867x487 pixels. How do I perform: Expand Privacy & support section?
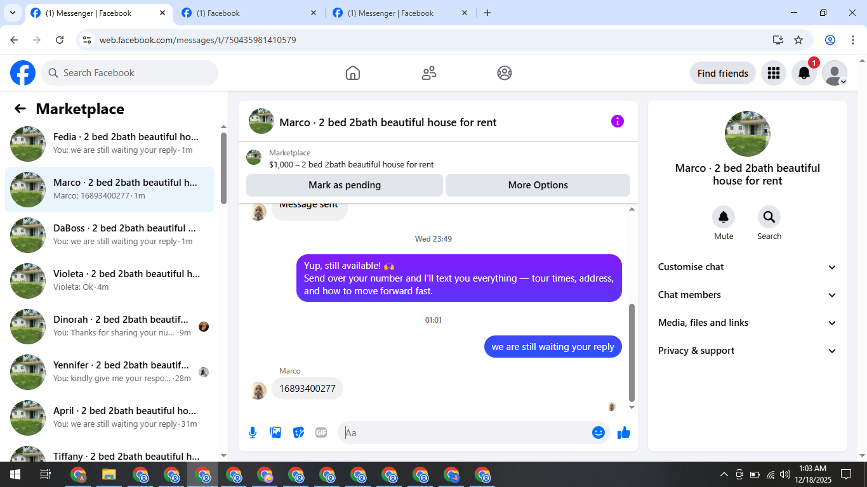pos(748,351)
